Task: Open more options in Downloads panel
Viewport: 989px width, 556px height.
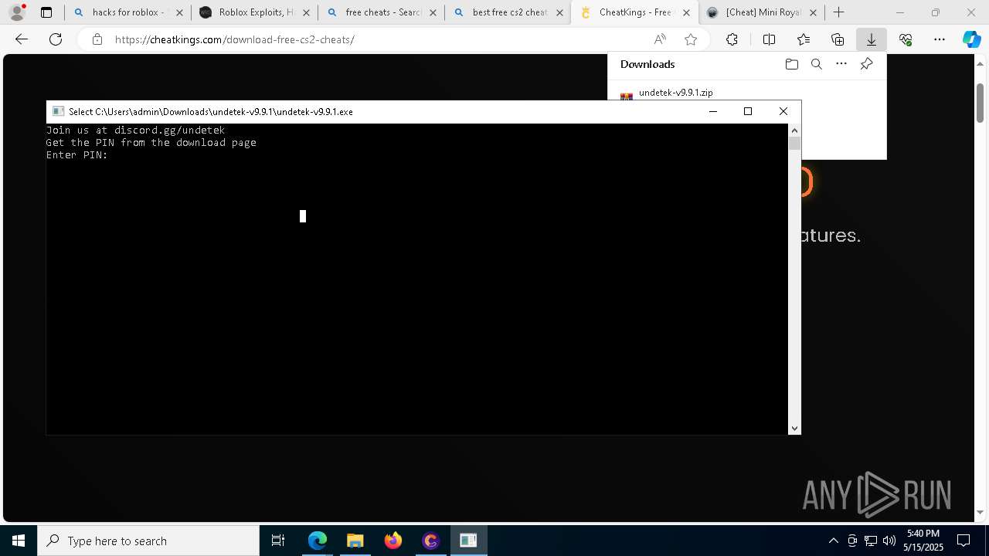Action: pos(841,64)
